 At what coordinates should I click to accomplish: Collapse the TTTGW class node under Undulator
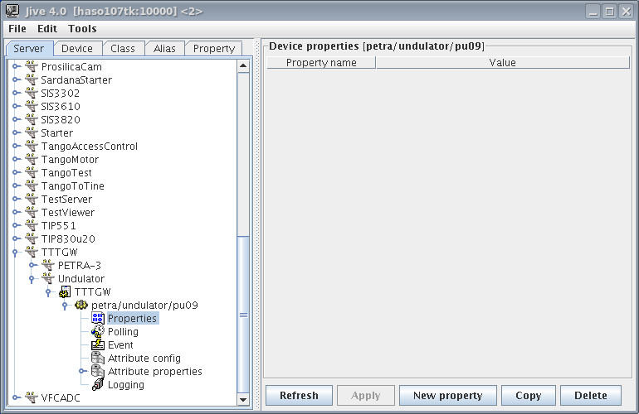click(48, 292)
